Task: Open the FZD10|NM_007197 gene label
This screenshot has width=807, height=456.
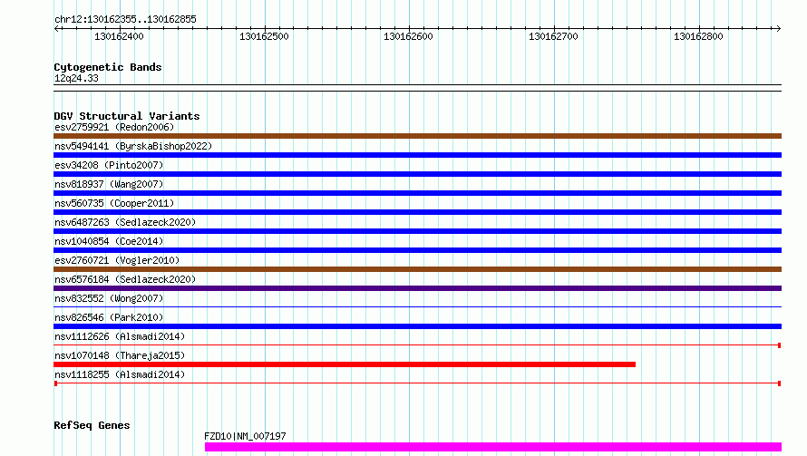Action: click(245, 436)
